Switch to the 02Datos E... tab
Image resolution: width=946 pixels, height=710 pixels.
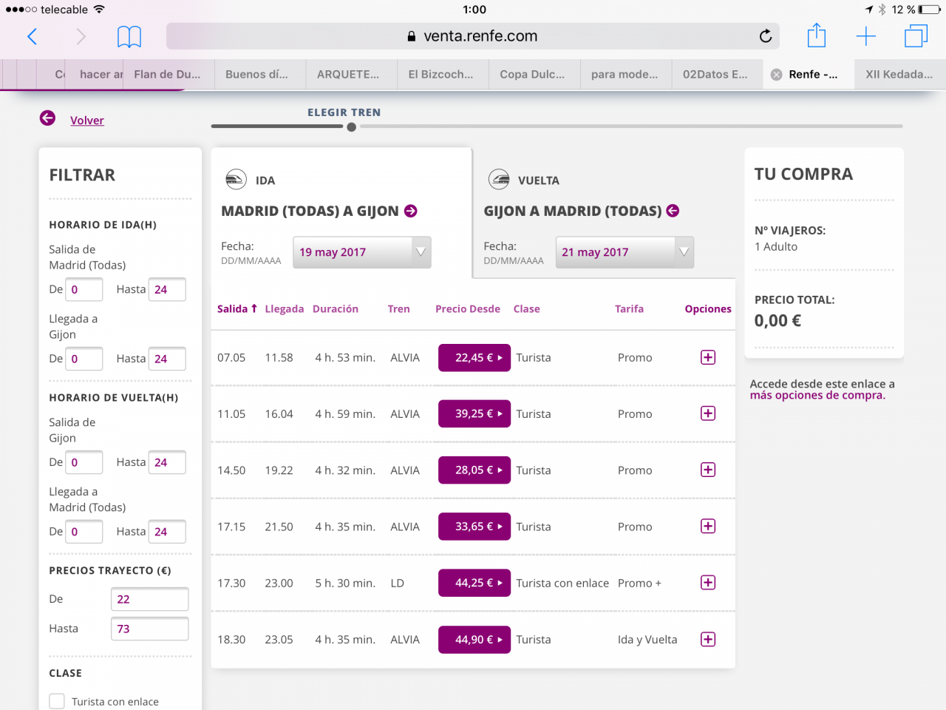tap(715, 74)
